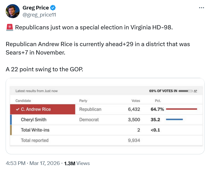View the 1.3M Views count

pyautogui.click(x=77, y=163)
